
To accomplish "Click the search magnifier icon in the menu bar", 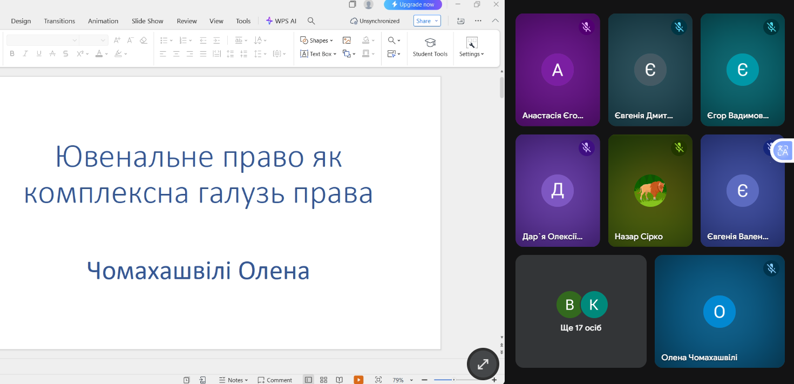I will pos(311,21).
